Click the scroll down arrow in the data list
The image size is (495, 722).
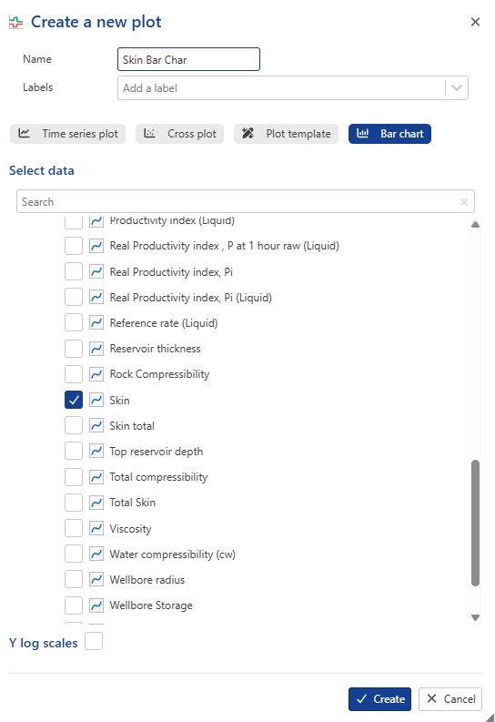[x=476, y=617]
